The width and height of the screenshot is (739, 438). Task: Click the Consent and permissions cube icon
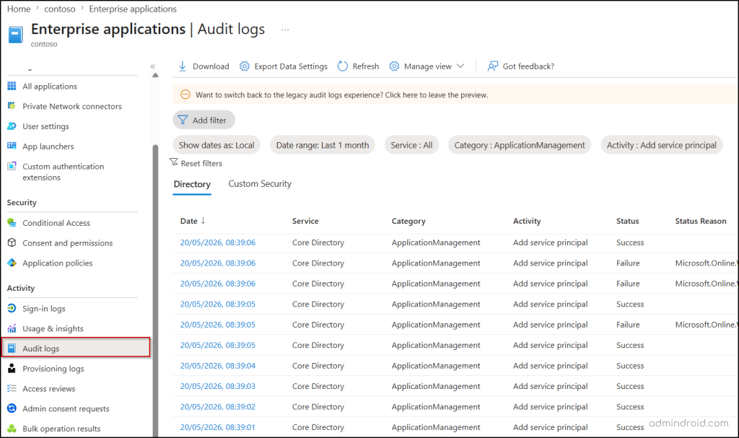pyautogui.click(x=12, y=242)
